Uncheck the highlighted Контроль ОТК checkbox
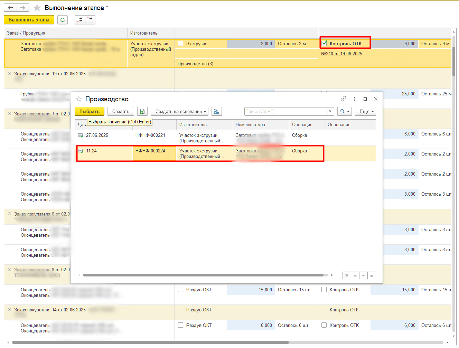 [x=324, y=44]
